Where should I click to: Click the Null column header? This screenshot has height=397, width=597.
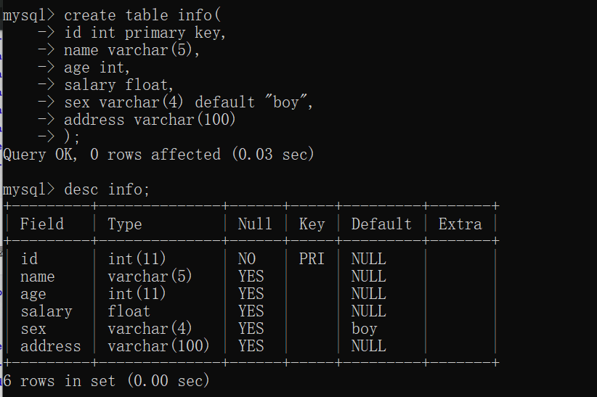255,224
